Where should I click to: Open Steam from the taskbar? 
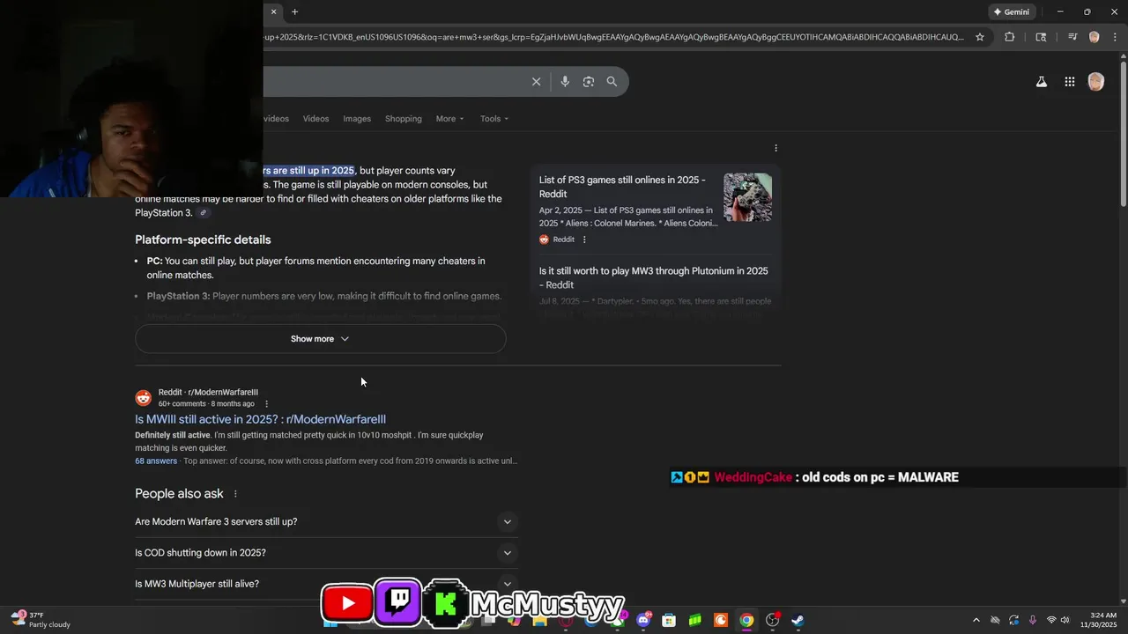(798, 620)
